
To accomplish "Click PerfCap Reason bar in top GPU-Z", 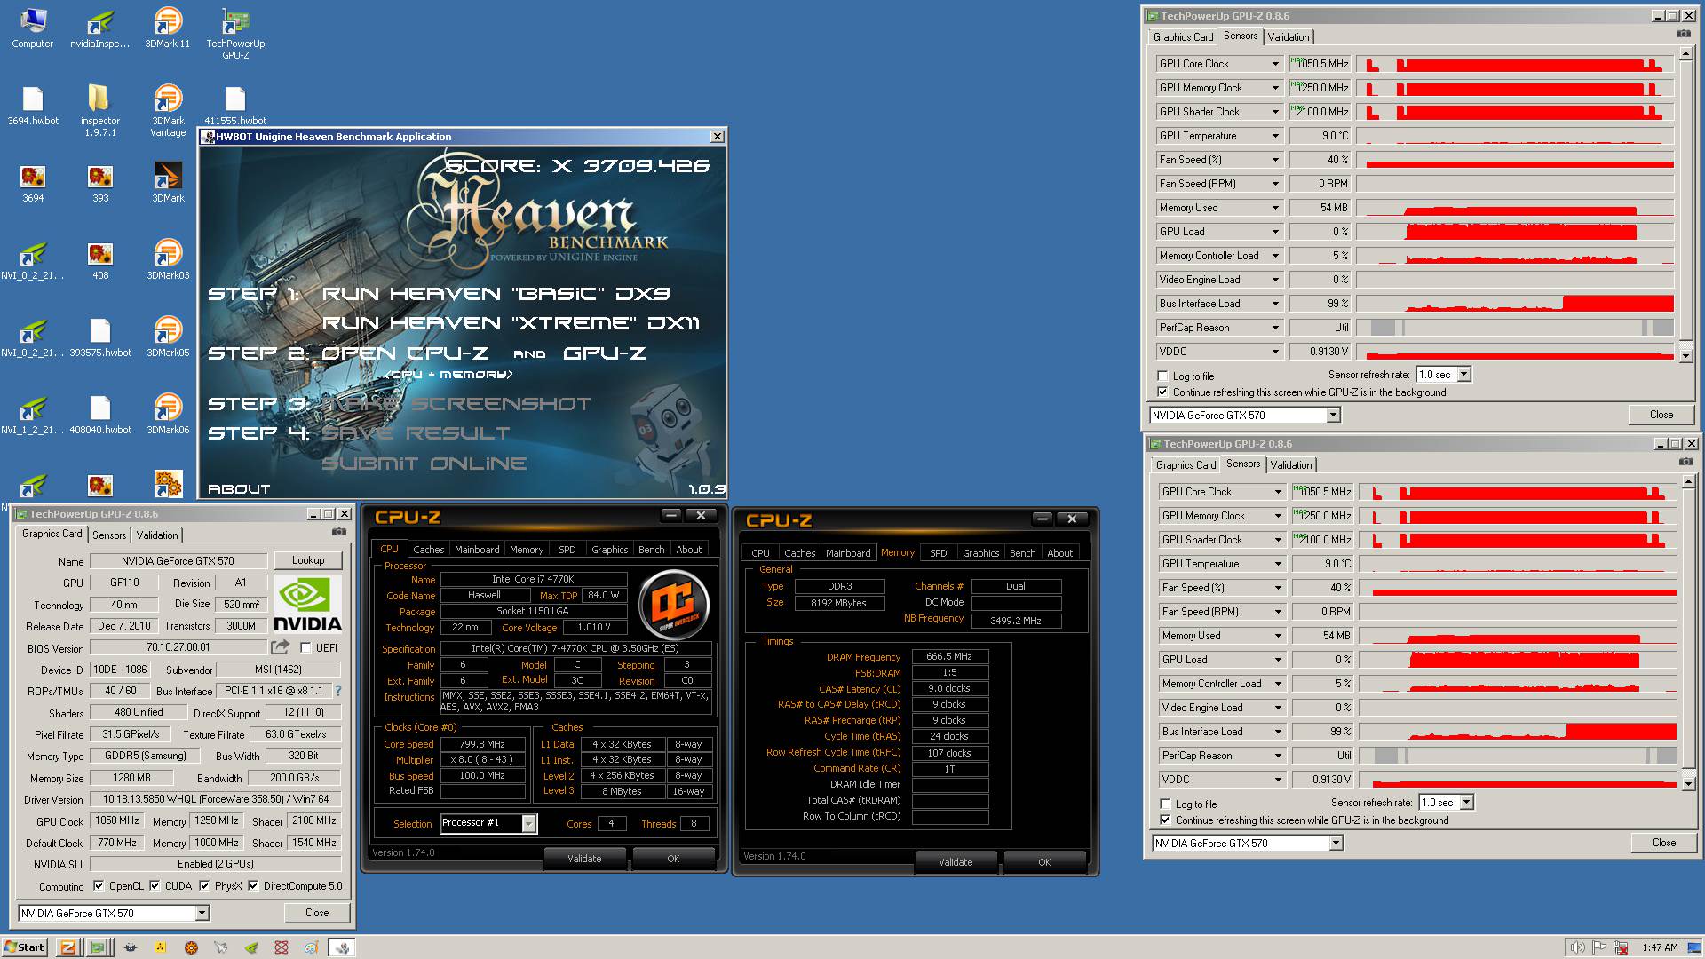I will pos(1515,328).
